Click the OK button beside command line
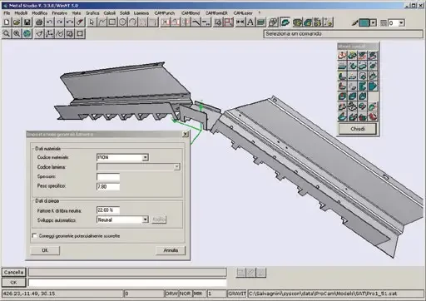The height and width of the screenshot is (301, 426). pos(13,283)
